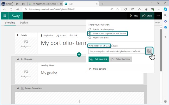Play the Sway presentation
The width and height of the screenshot is (169, 105).
click(x=134, y=16)
